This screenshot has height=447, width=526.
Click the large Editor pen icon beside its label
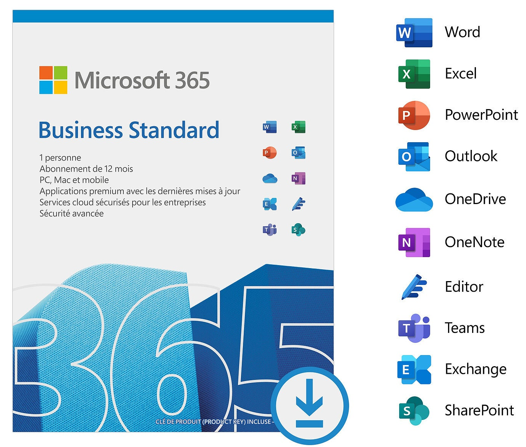click(414, 287)
